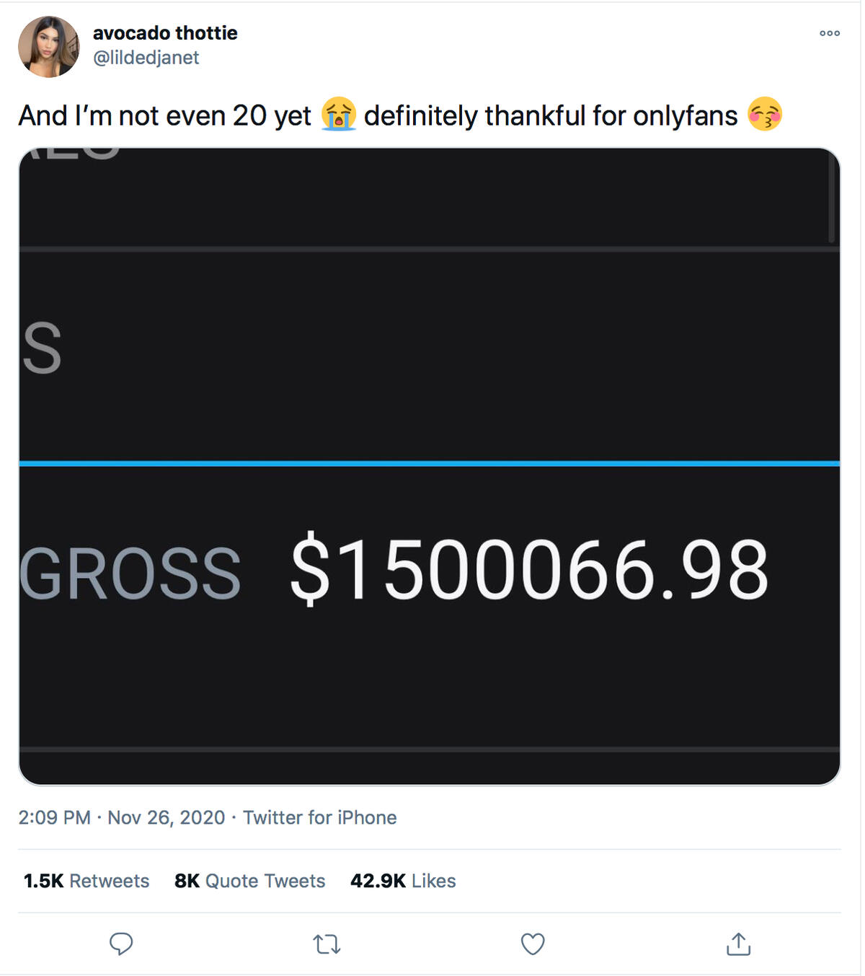The image size is (865, 976).
Task: Click the Twitter for iPhone source link
Action: pyautogui.click(x=319, y=817)
